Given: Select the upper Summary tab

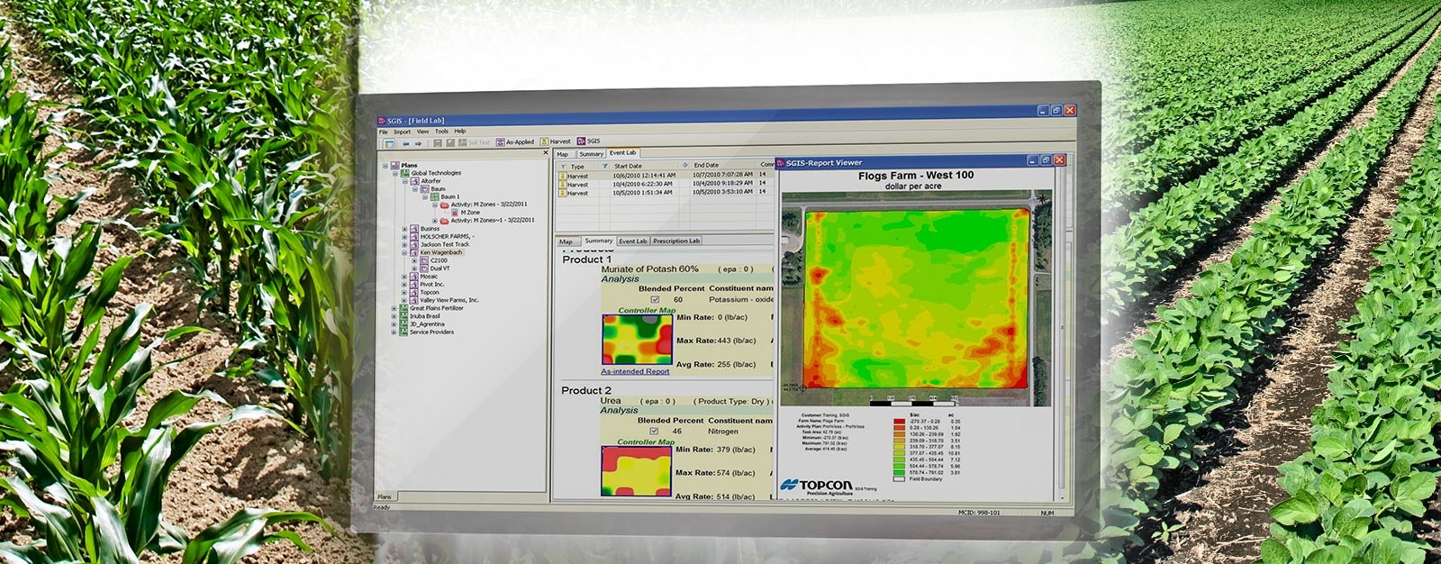Looking at the screenshot, I should (x=591, y=154).
